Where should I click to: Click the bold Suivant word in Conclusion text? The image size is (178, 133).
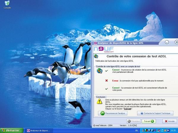tap(127, 109)
